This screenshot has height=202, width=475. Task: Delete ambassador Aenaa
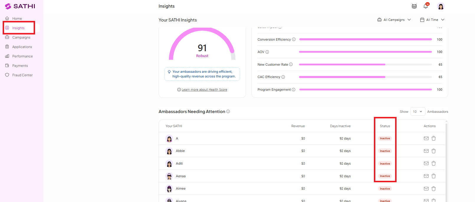point(434,176)
